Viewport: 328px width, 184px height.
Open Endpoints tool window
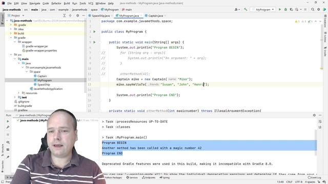point(149,177)
